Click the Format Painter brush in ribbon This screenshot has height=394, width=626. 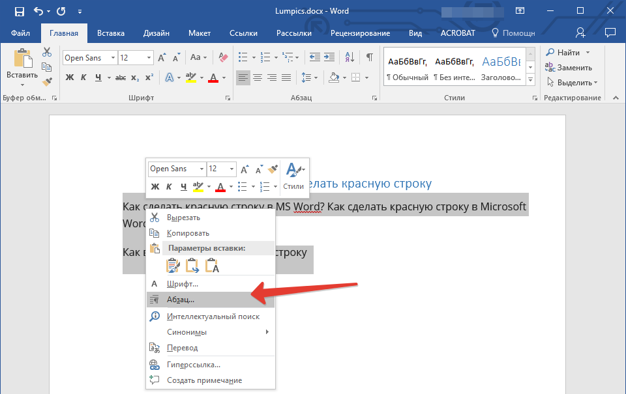[x=47, y=82]
